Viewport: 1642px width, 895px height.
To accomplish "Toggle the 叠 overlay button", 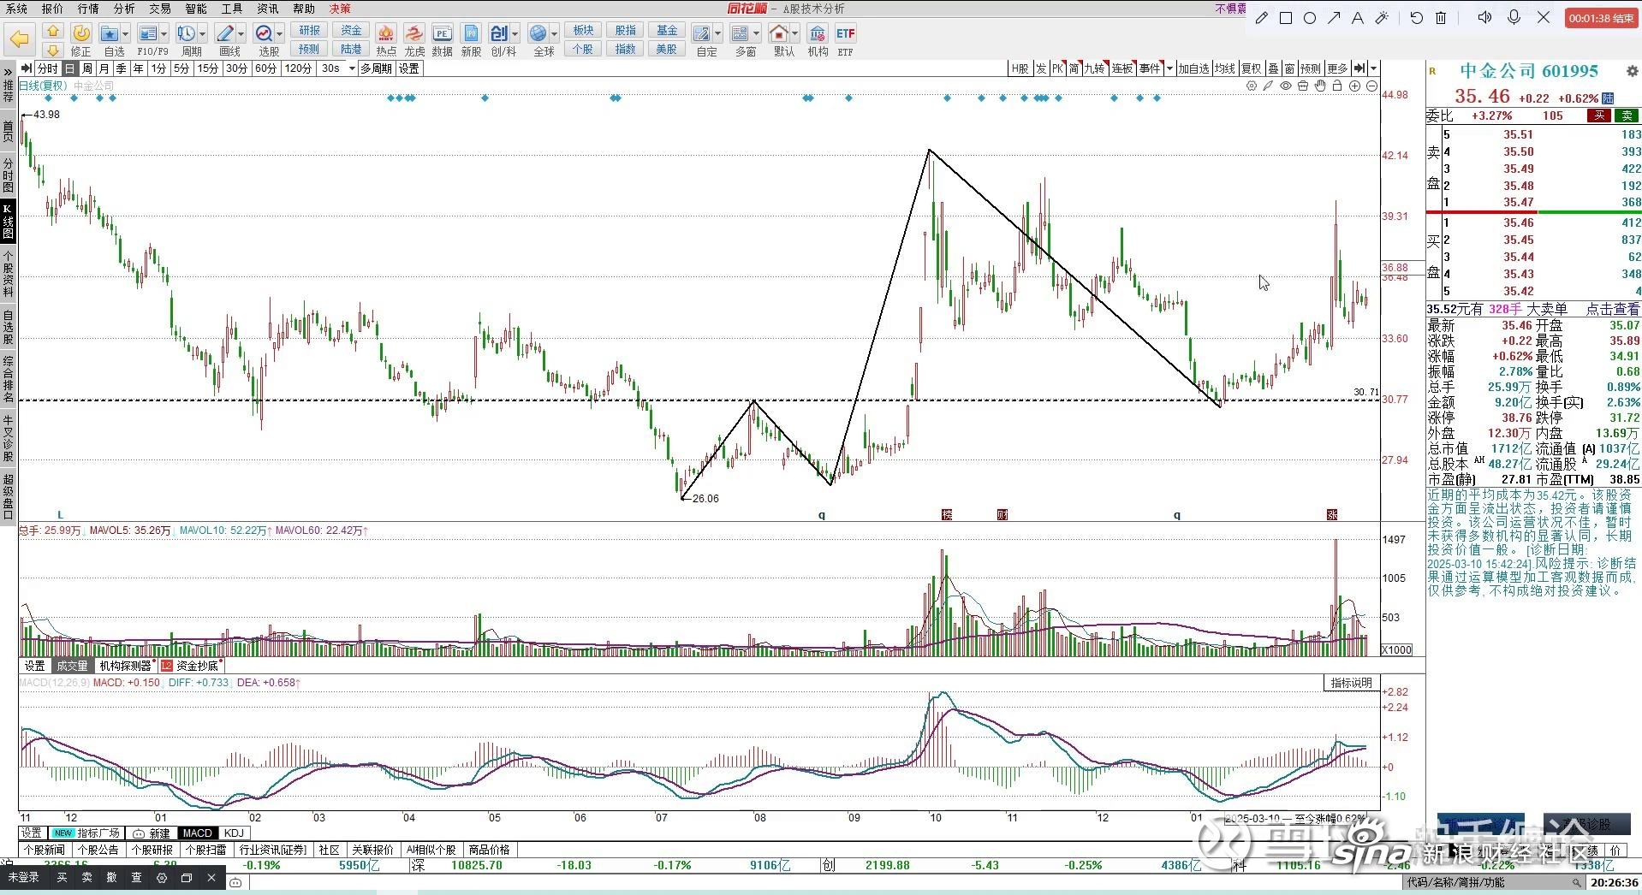I will point(1274,68).
